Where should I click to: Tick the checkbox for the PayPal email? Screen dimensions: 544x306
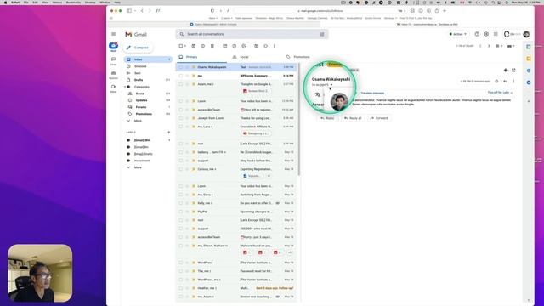tap(181, 212)
